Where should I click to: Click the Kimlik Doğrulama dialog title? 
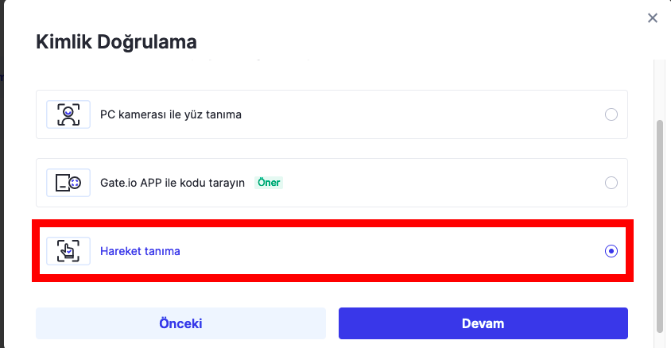tap(117, 41)
